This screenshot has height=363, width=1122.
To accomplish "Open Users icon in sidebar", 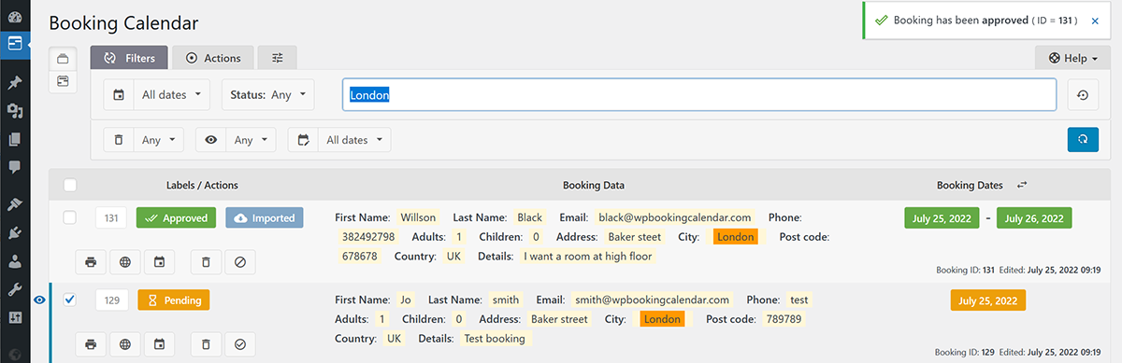I will coord(15,260).
